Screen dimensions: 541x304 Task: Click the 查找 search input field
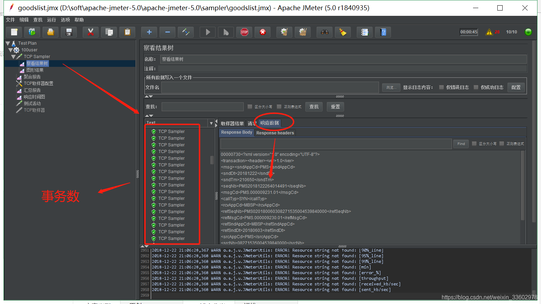point(203,107)
